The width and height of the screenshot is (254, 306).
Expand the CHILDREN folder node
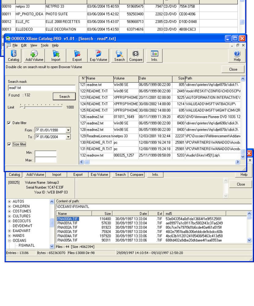[x=9, y=206]
